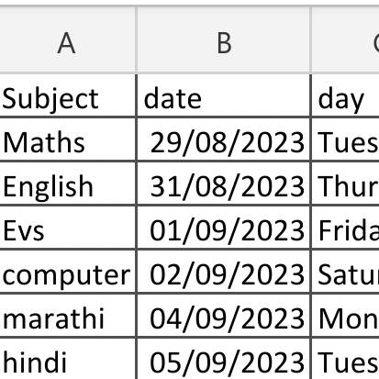Select the computer cell
This screenshot has width=379, height=379.
click(x=68, y=272)
